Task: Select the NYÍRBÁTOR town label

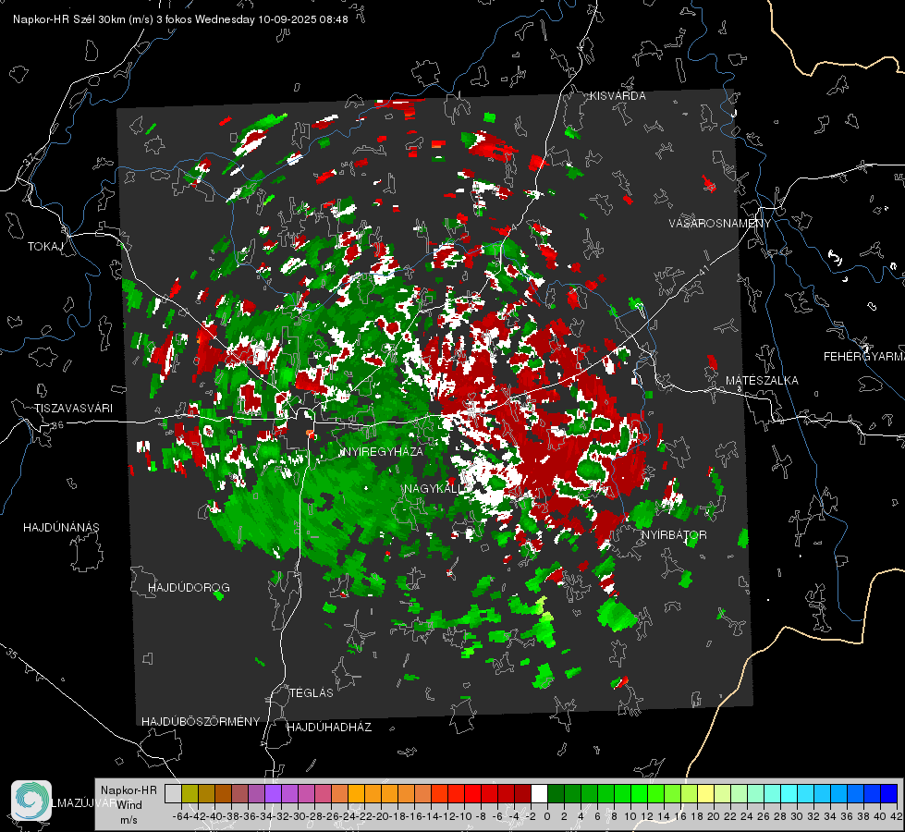Action: pyautogui.click(x=674, y=535)
